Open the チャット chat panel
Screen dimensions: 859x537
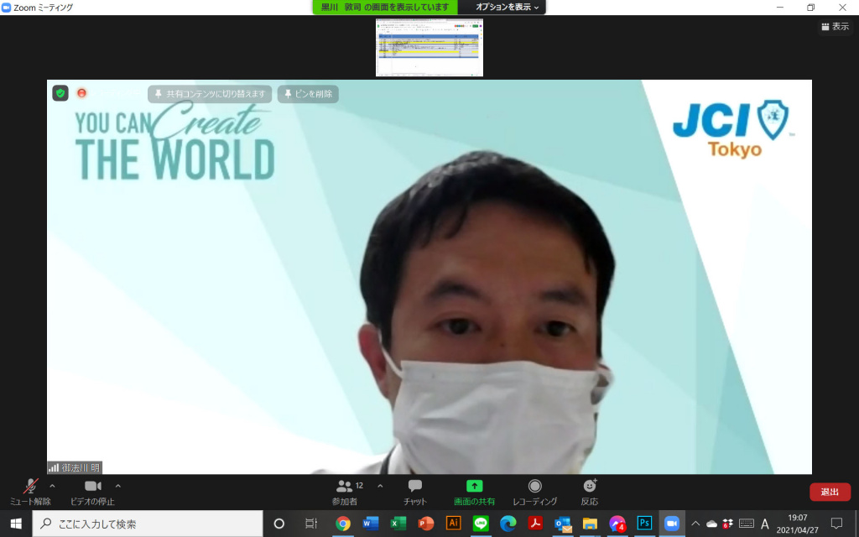click(414, 492)
